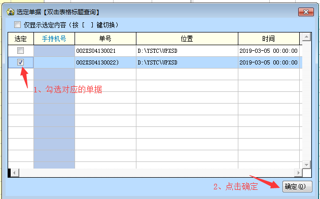
Task: Click the vertical scrollbar down arrow
Action: click(x=306, y=164)
